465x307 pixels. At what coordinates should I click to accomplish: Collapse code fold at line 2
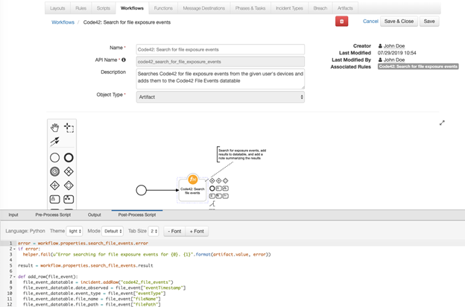tap(15, 249)
